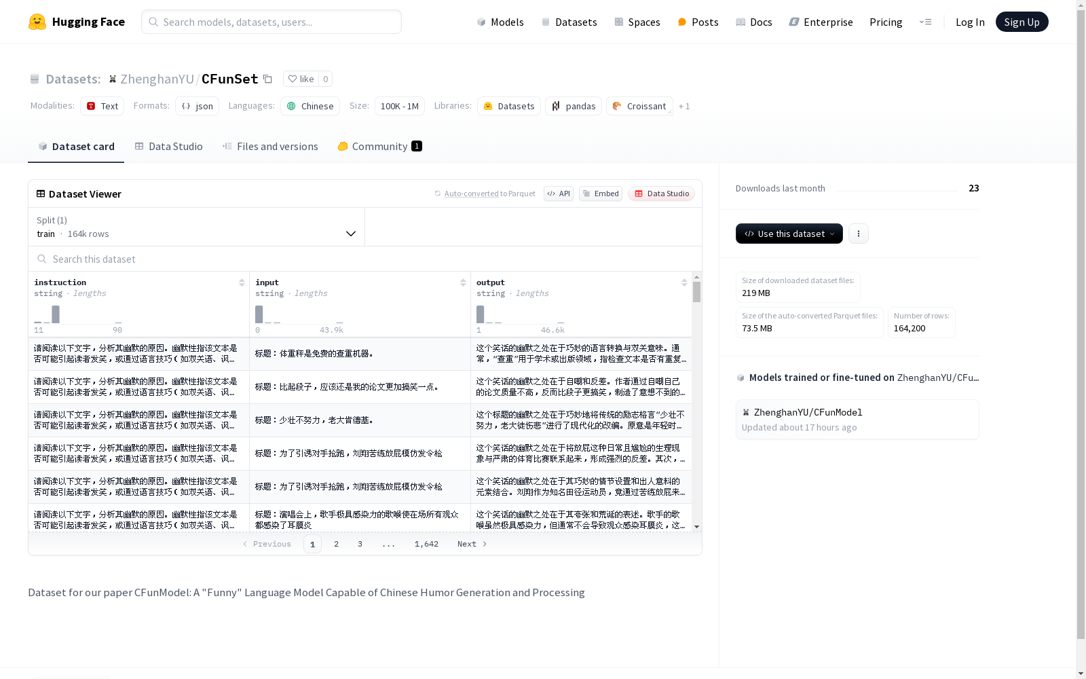The width and height of the screenshot is (1086, 679).
Task: Click the Number of rows 164,200 value
Action: tap(910, 328)
